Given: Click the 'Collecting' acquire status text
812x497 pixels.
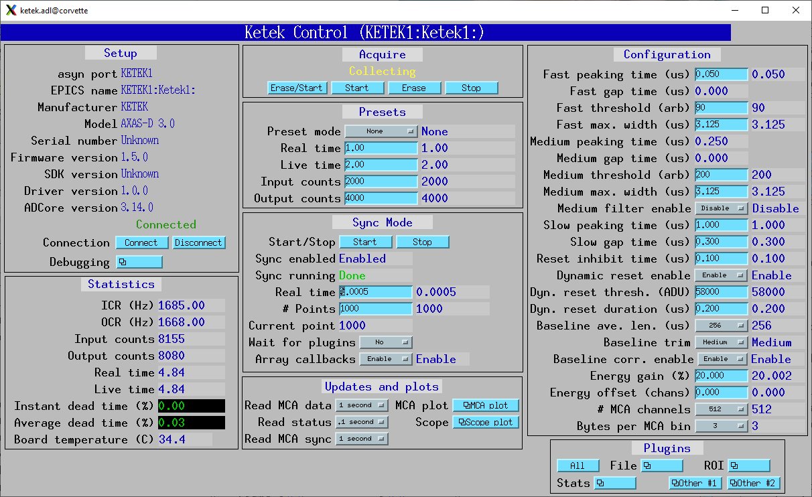Looking at the screenshot, I should (x=382, y=71).
